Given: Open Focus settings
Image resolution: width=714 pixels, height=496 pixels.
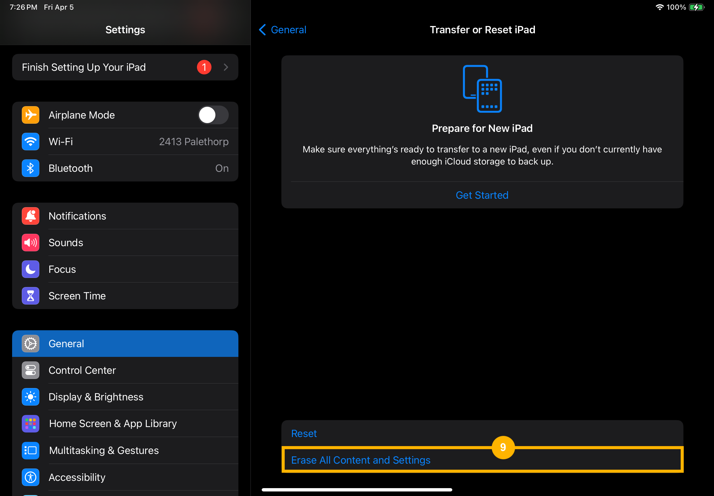Looking at the screenshot, I should (125, 269).
